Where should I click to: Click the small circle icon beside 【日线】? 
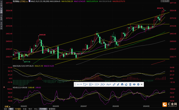coord(27,2)
